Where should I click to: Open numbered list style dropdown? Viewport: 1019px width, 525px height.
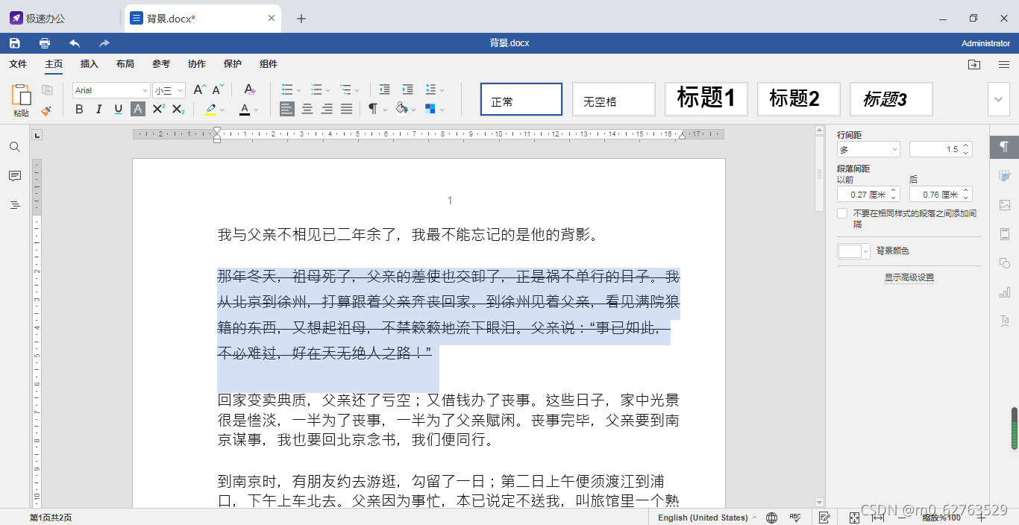328,90
